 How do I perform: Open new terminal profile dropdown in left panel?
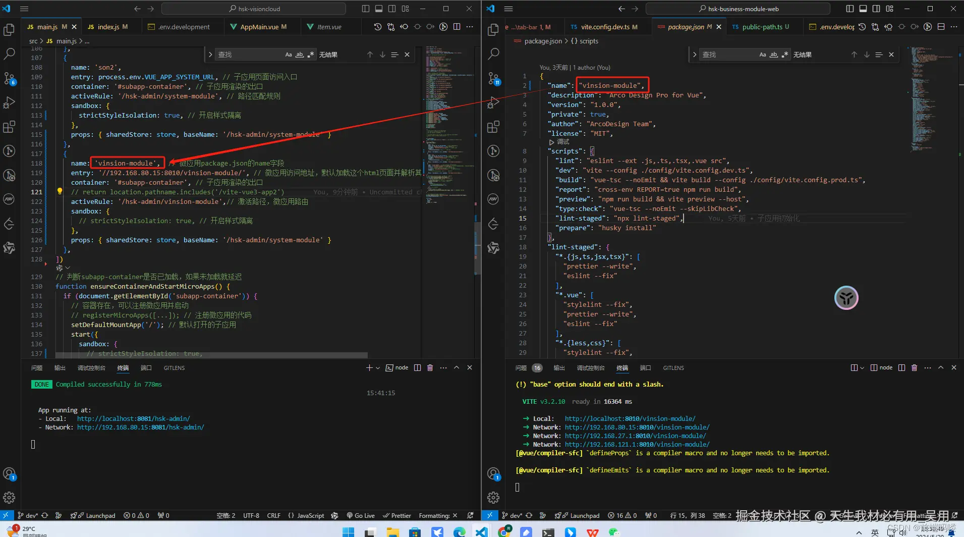[x=377, y=368]
